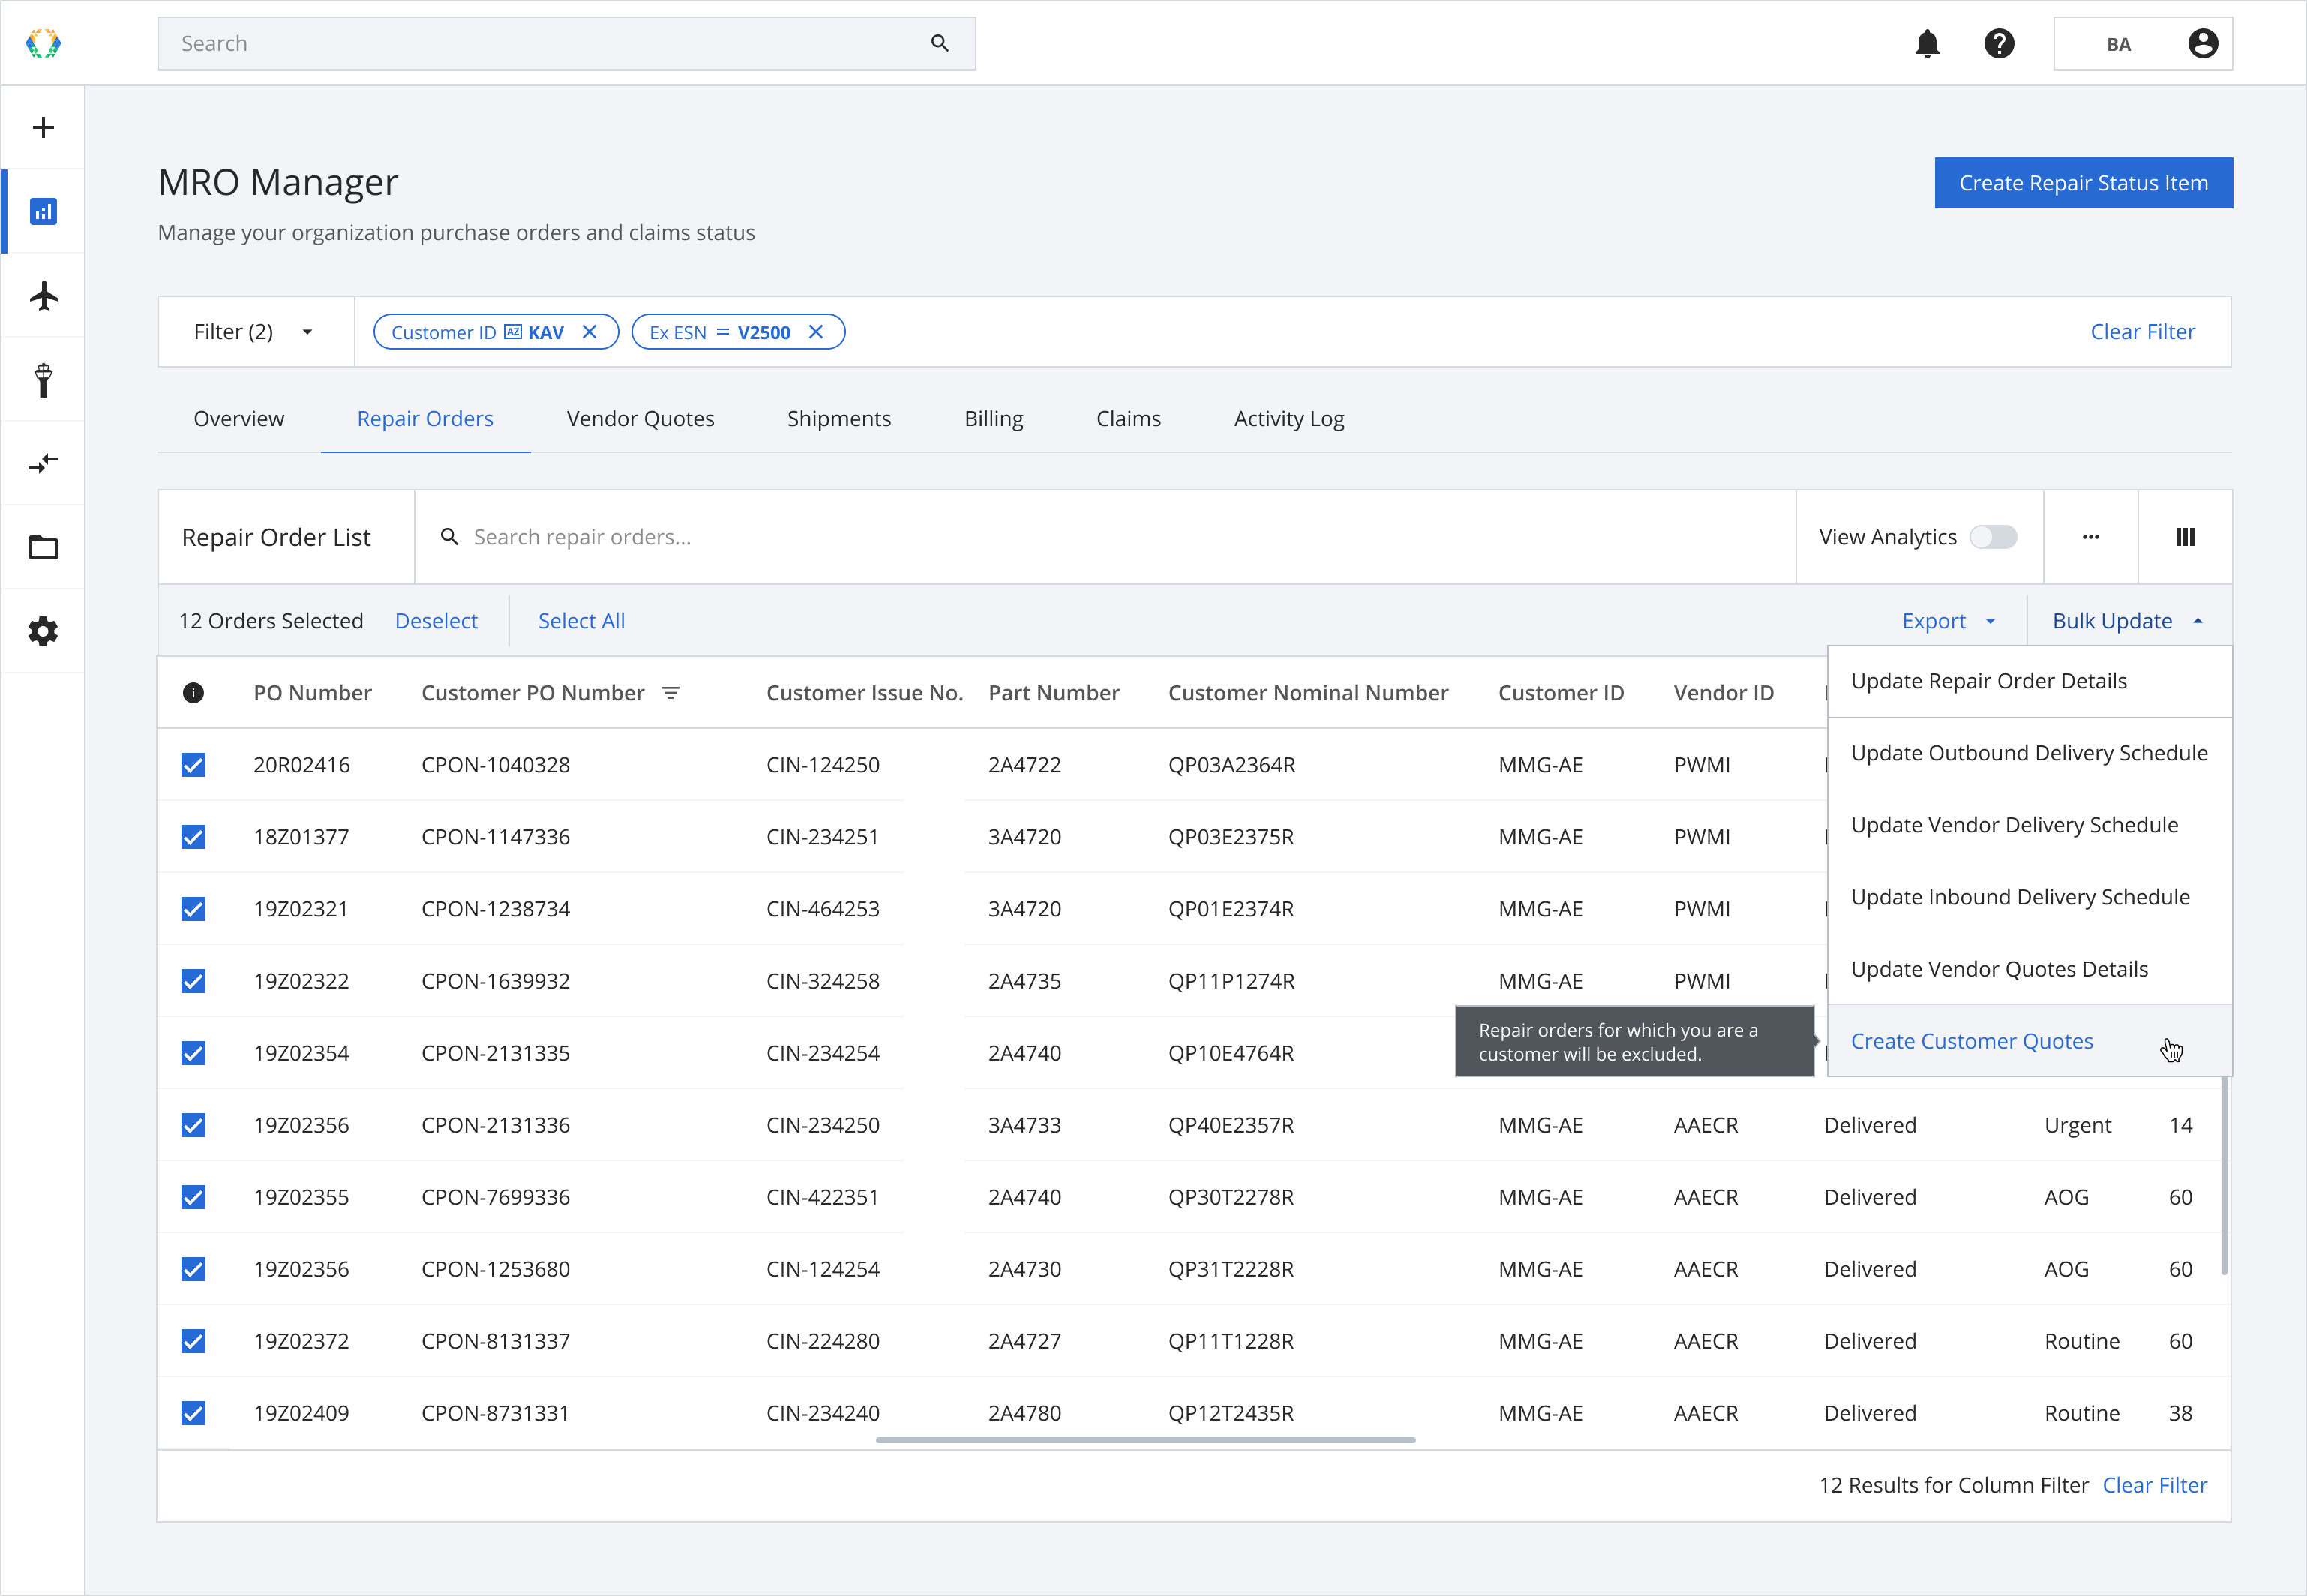Viewport: 2307px width, 1596px height.
Task: Click the horizontal scrollbar of the table
Action: (x=1145, y=1440)
